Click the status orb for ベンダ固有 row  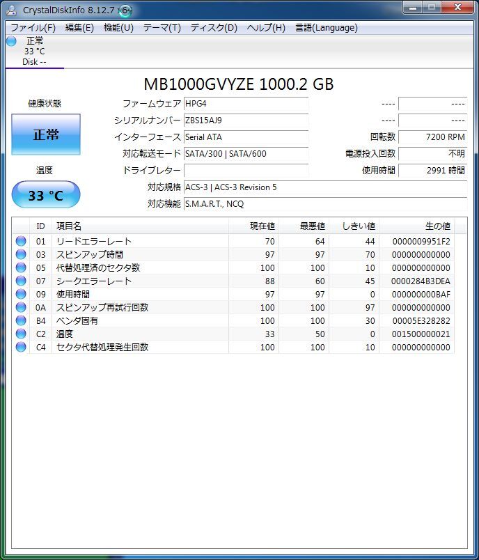[21, 321]
